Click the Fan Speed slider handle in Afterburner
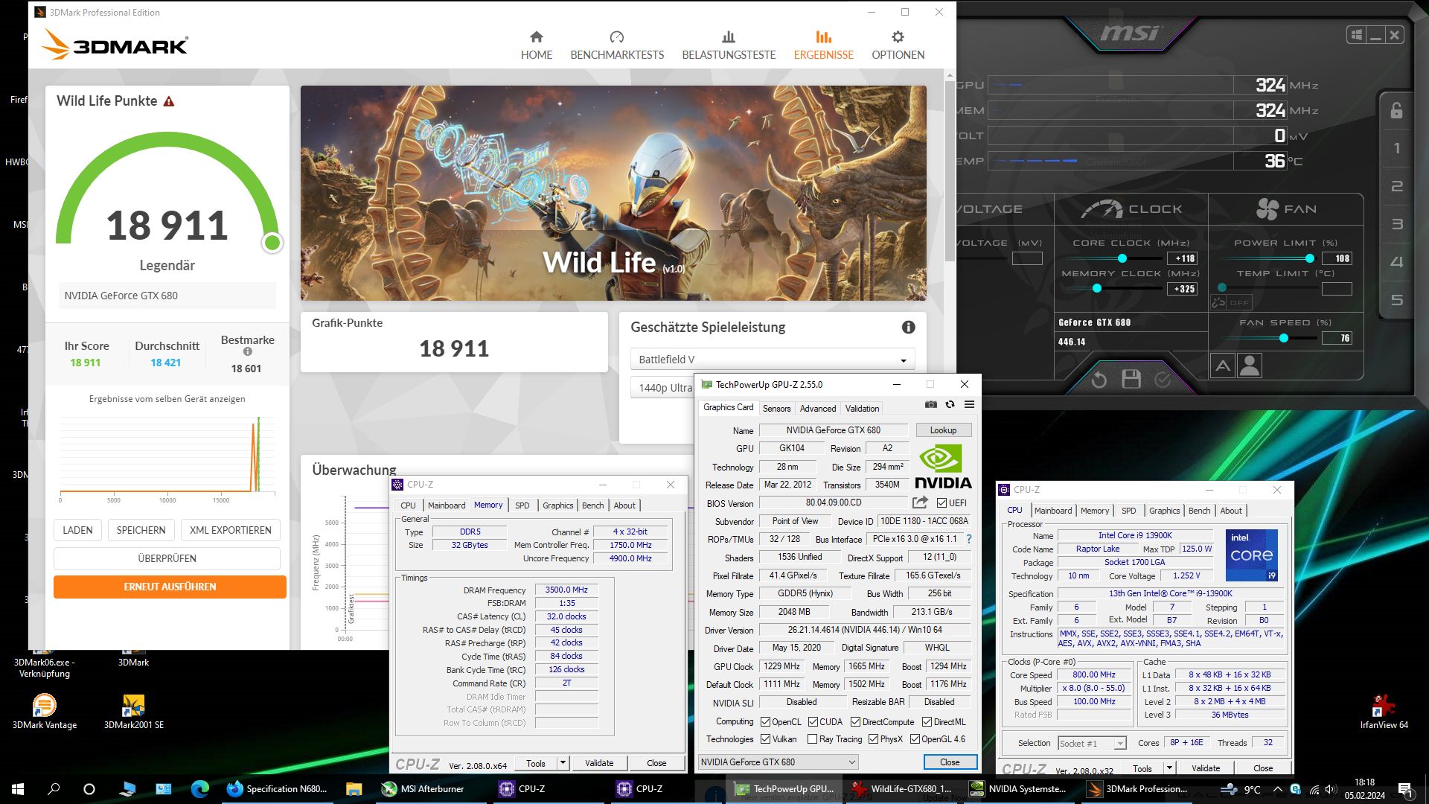 tap(1283, 338)
